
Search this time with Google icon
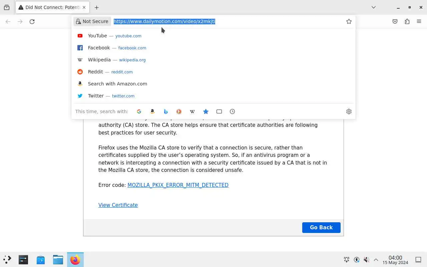139,111
